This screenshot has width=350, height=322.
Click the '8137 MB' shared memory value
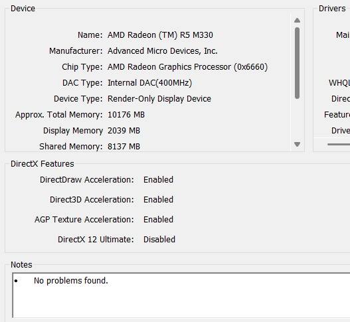[124, 147]
